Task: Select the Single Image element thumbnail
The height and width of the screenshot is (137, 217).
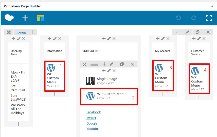Action: pos(90,81)
